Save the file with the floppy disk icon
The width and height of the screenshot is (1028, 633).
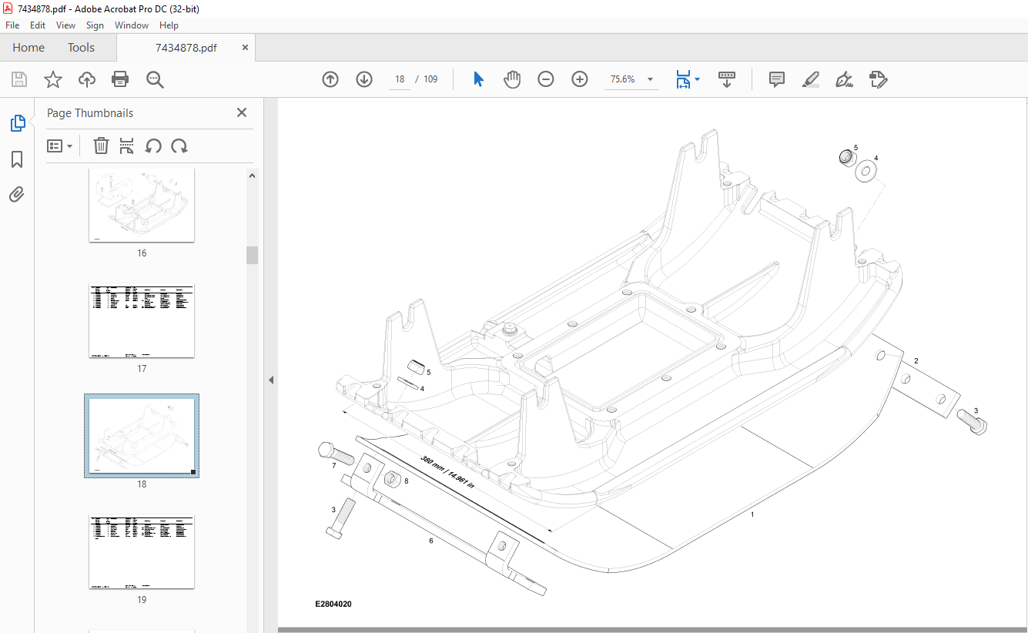(19, 79)
